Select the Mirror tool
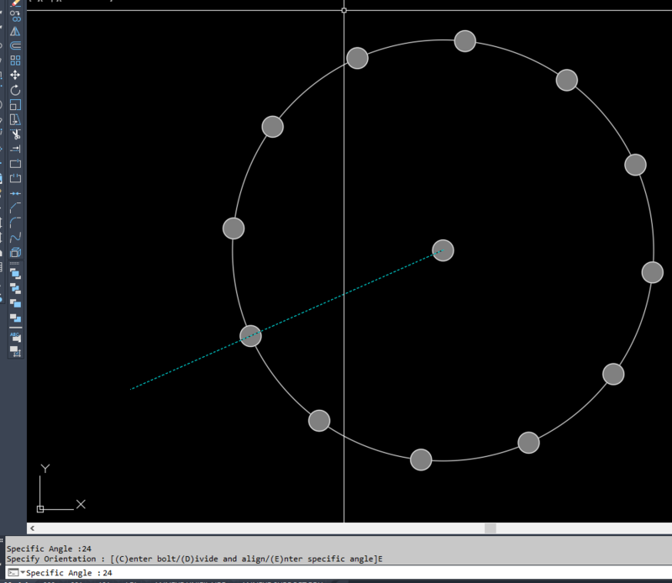Image resolution: width=672 pixels, height=583 pixels. [15, 31]
